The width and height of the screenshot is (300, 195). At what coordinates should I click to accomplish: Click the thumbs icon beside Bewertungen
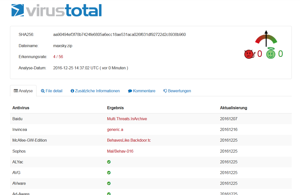pyautogui.click(x=165, y=91)
